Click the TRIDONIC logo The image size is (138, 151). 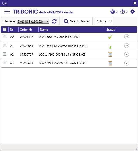click(25, 12)
